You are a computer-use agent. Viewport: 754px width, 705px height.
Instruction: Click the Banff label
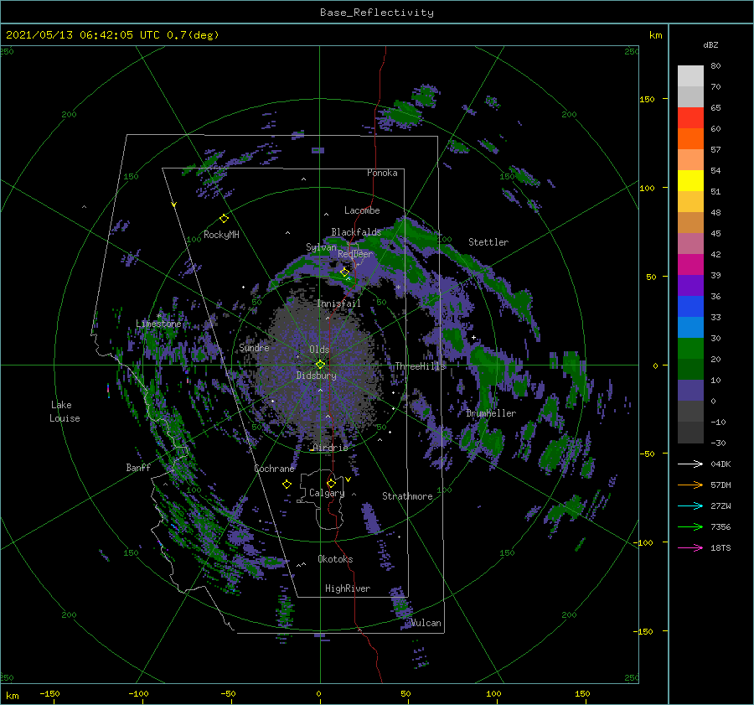click(x=138, y=467)
